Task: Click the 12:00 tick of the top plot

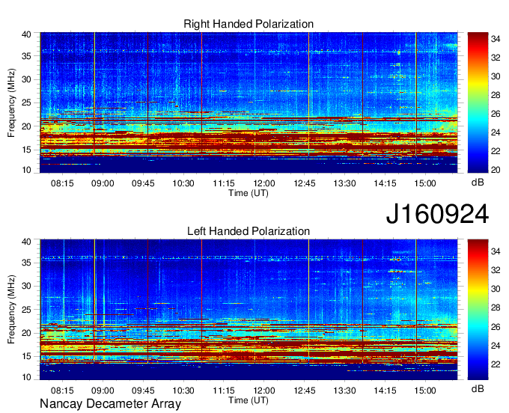Action: point(264,183)
